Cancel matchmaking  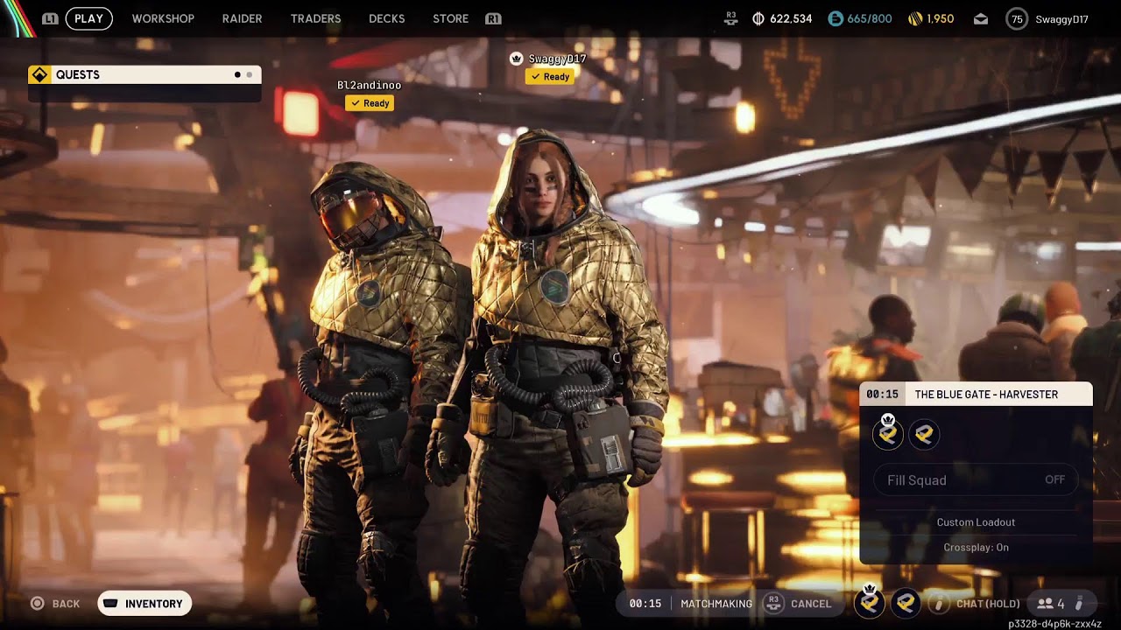pos(811,604)
